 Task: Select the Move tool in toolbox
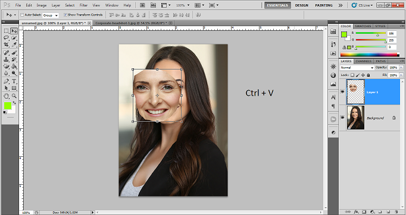coord(14,31)
